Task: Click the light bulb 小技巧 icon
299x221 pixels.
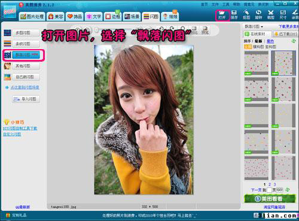Action: [7, 122]
